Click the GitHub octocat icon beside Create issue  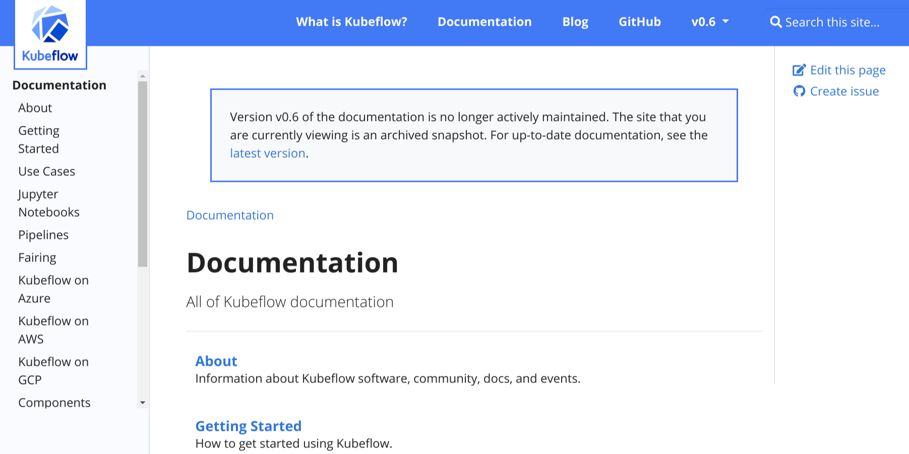(x=799, y=91)
